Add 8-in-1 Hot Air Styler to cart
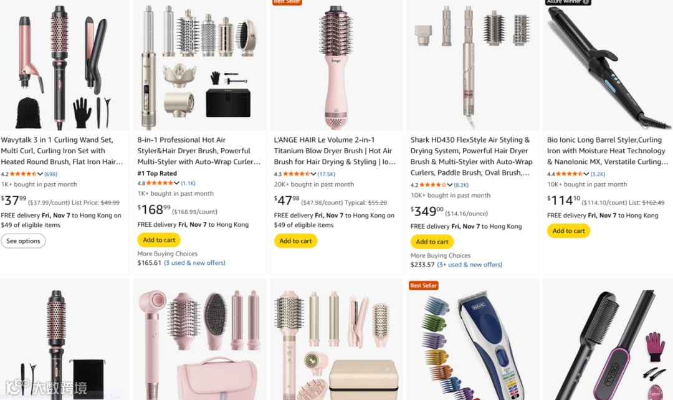Viewport: 673px width, 400px height. (159, 240)
